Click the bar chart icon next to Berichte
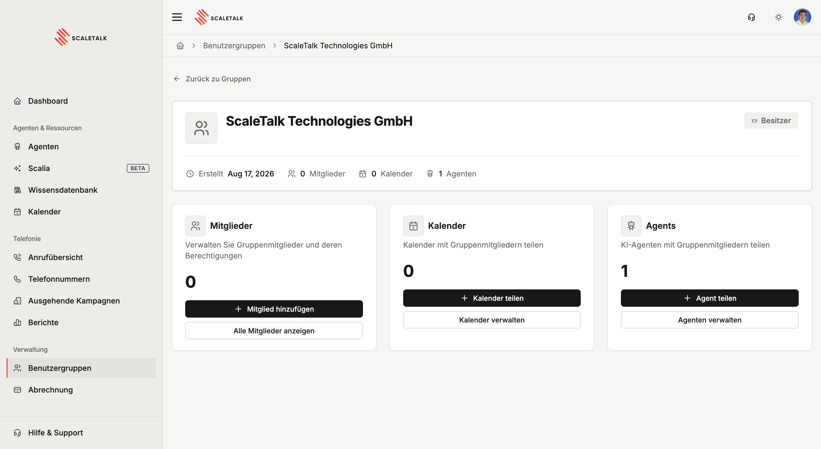 [18, 322]
